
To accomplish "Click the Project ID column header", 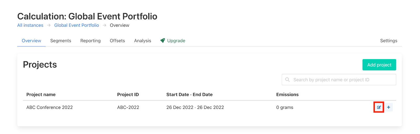I will click(128, 94).
